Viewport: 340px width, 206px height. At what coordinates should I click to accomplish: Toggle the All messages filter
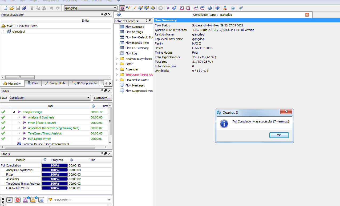tap(10, 200)
